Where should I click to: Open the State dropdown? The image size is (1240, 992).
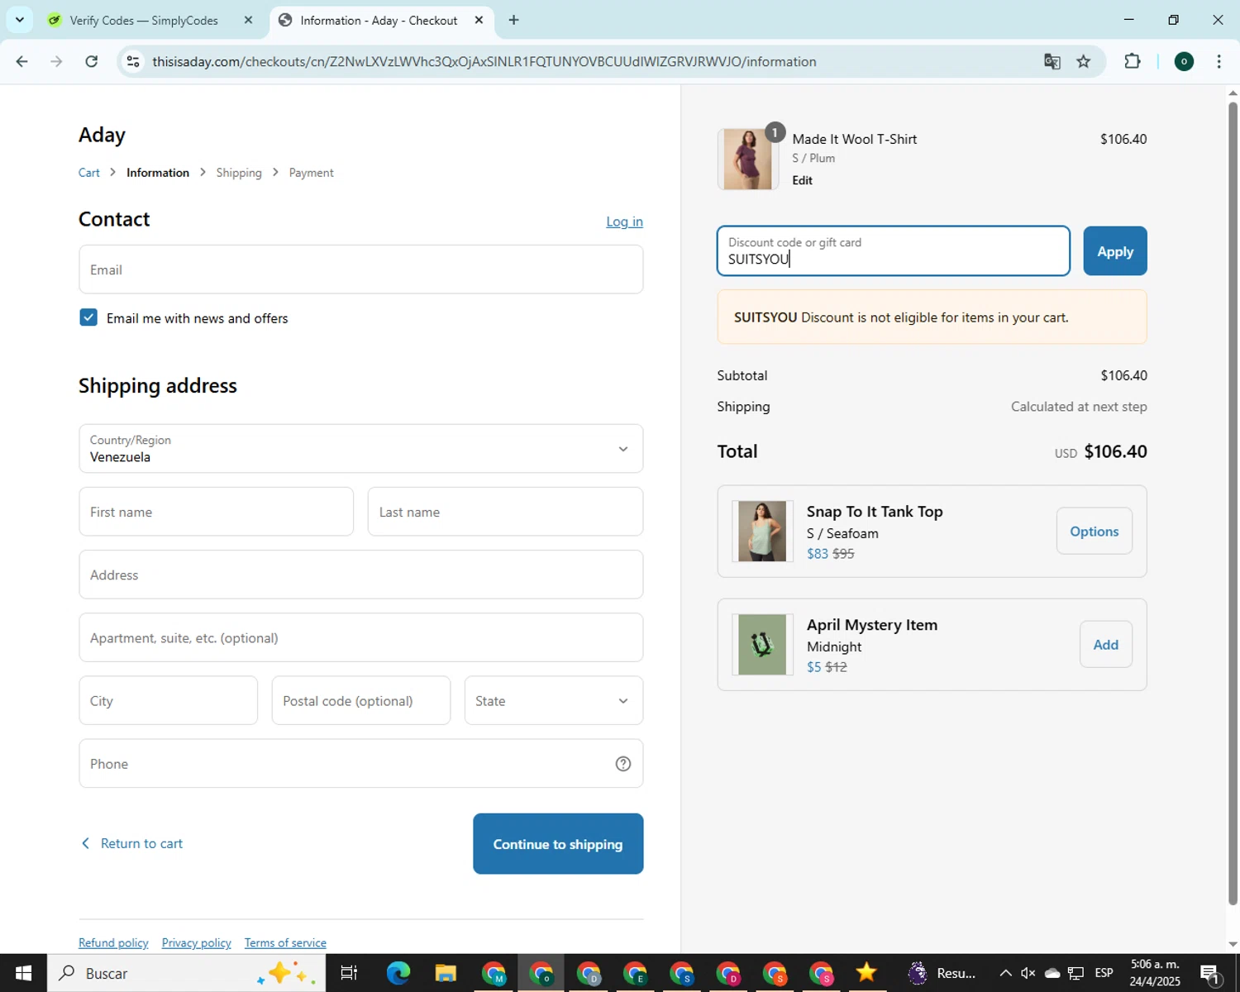tap(554, 700)
